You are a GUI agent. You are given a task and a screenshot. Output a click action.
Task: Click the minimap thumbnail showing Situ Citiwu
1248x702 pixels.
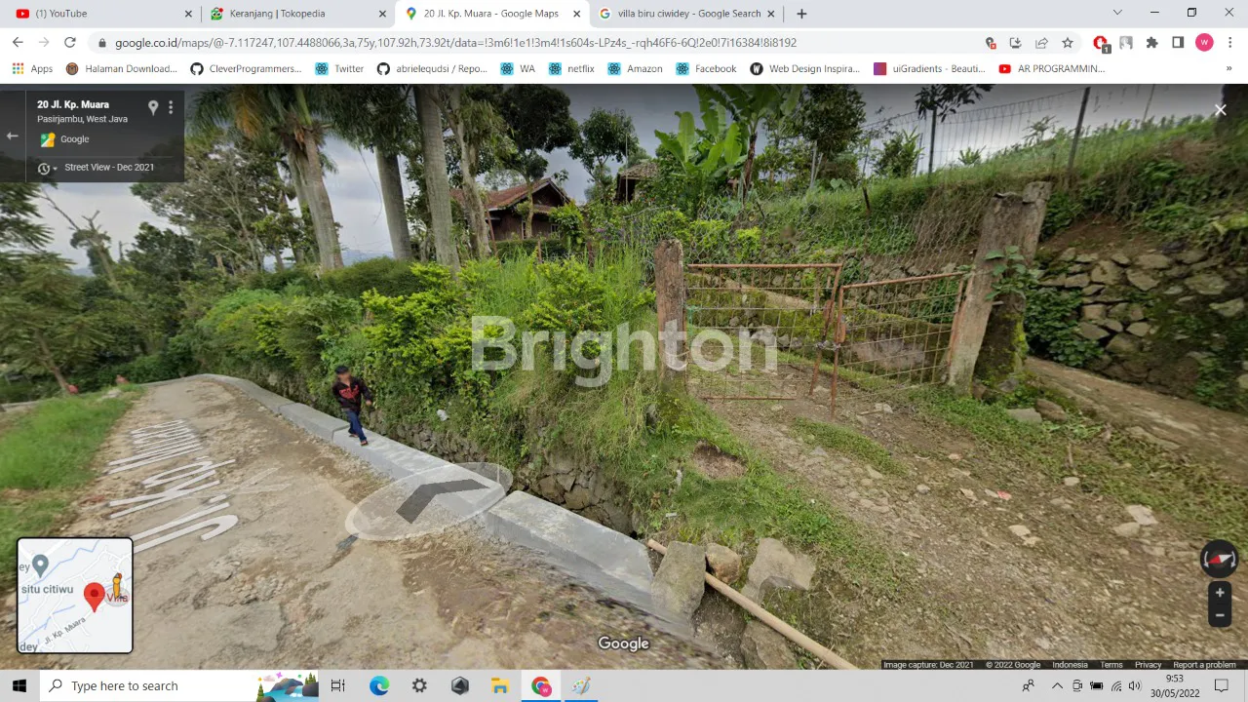[x=75, y=595]
